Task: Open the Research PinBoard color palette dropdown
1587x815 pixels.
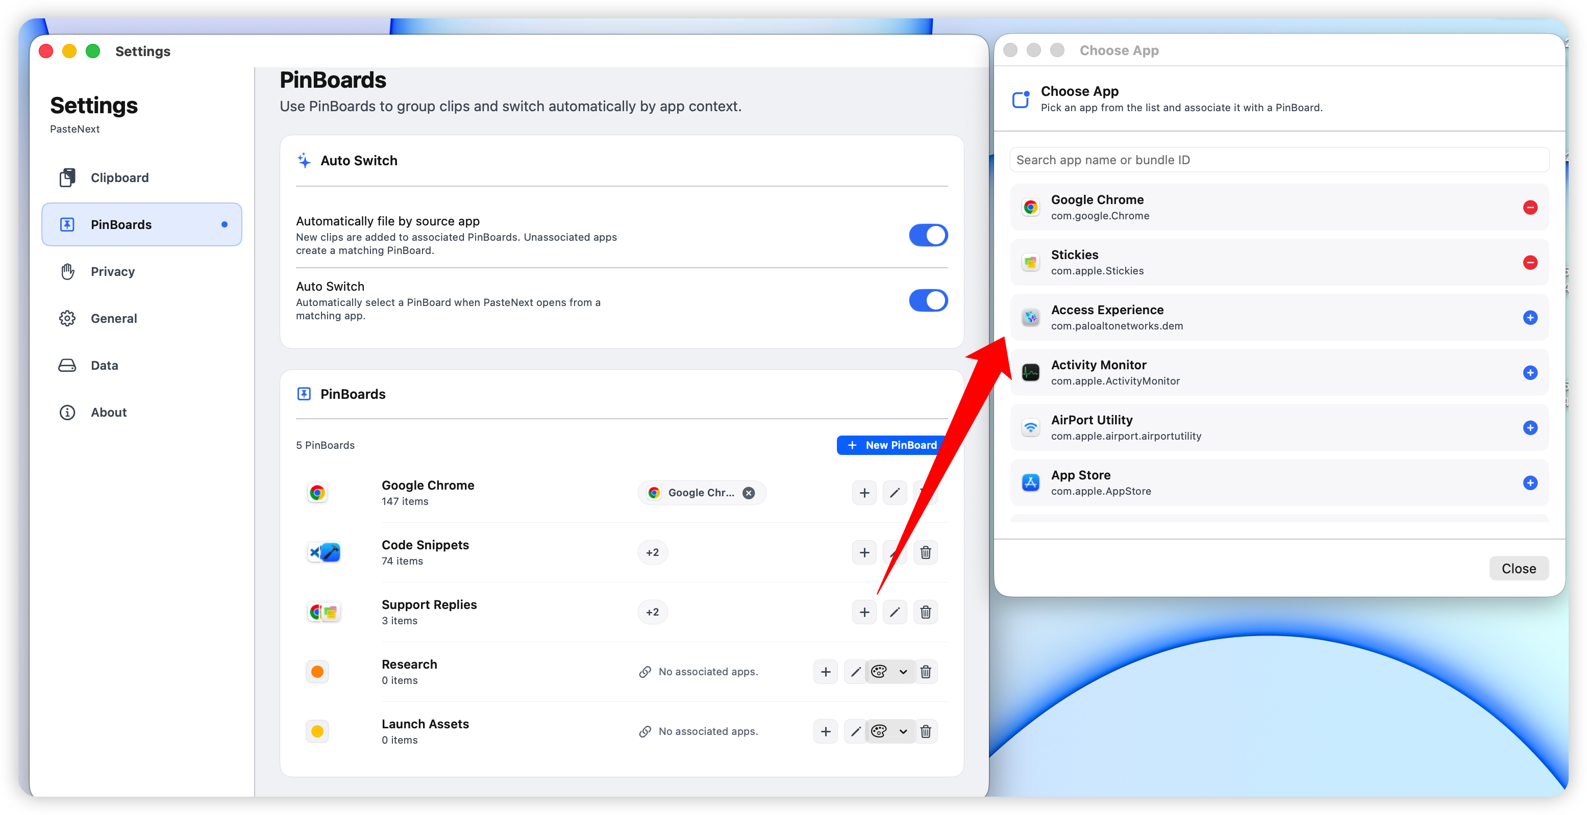Action: tap(889, 672)
